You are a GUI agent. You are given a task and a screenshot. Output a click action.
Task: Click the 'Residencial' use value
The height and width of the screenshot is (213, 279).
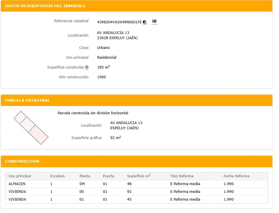tap(107, 58)
